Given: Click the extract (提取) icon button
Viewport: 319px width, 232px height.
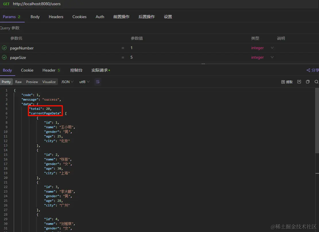Looking at the screenshot, I should [x=287, y=82].
